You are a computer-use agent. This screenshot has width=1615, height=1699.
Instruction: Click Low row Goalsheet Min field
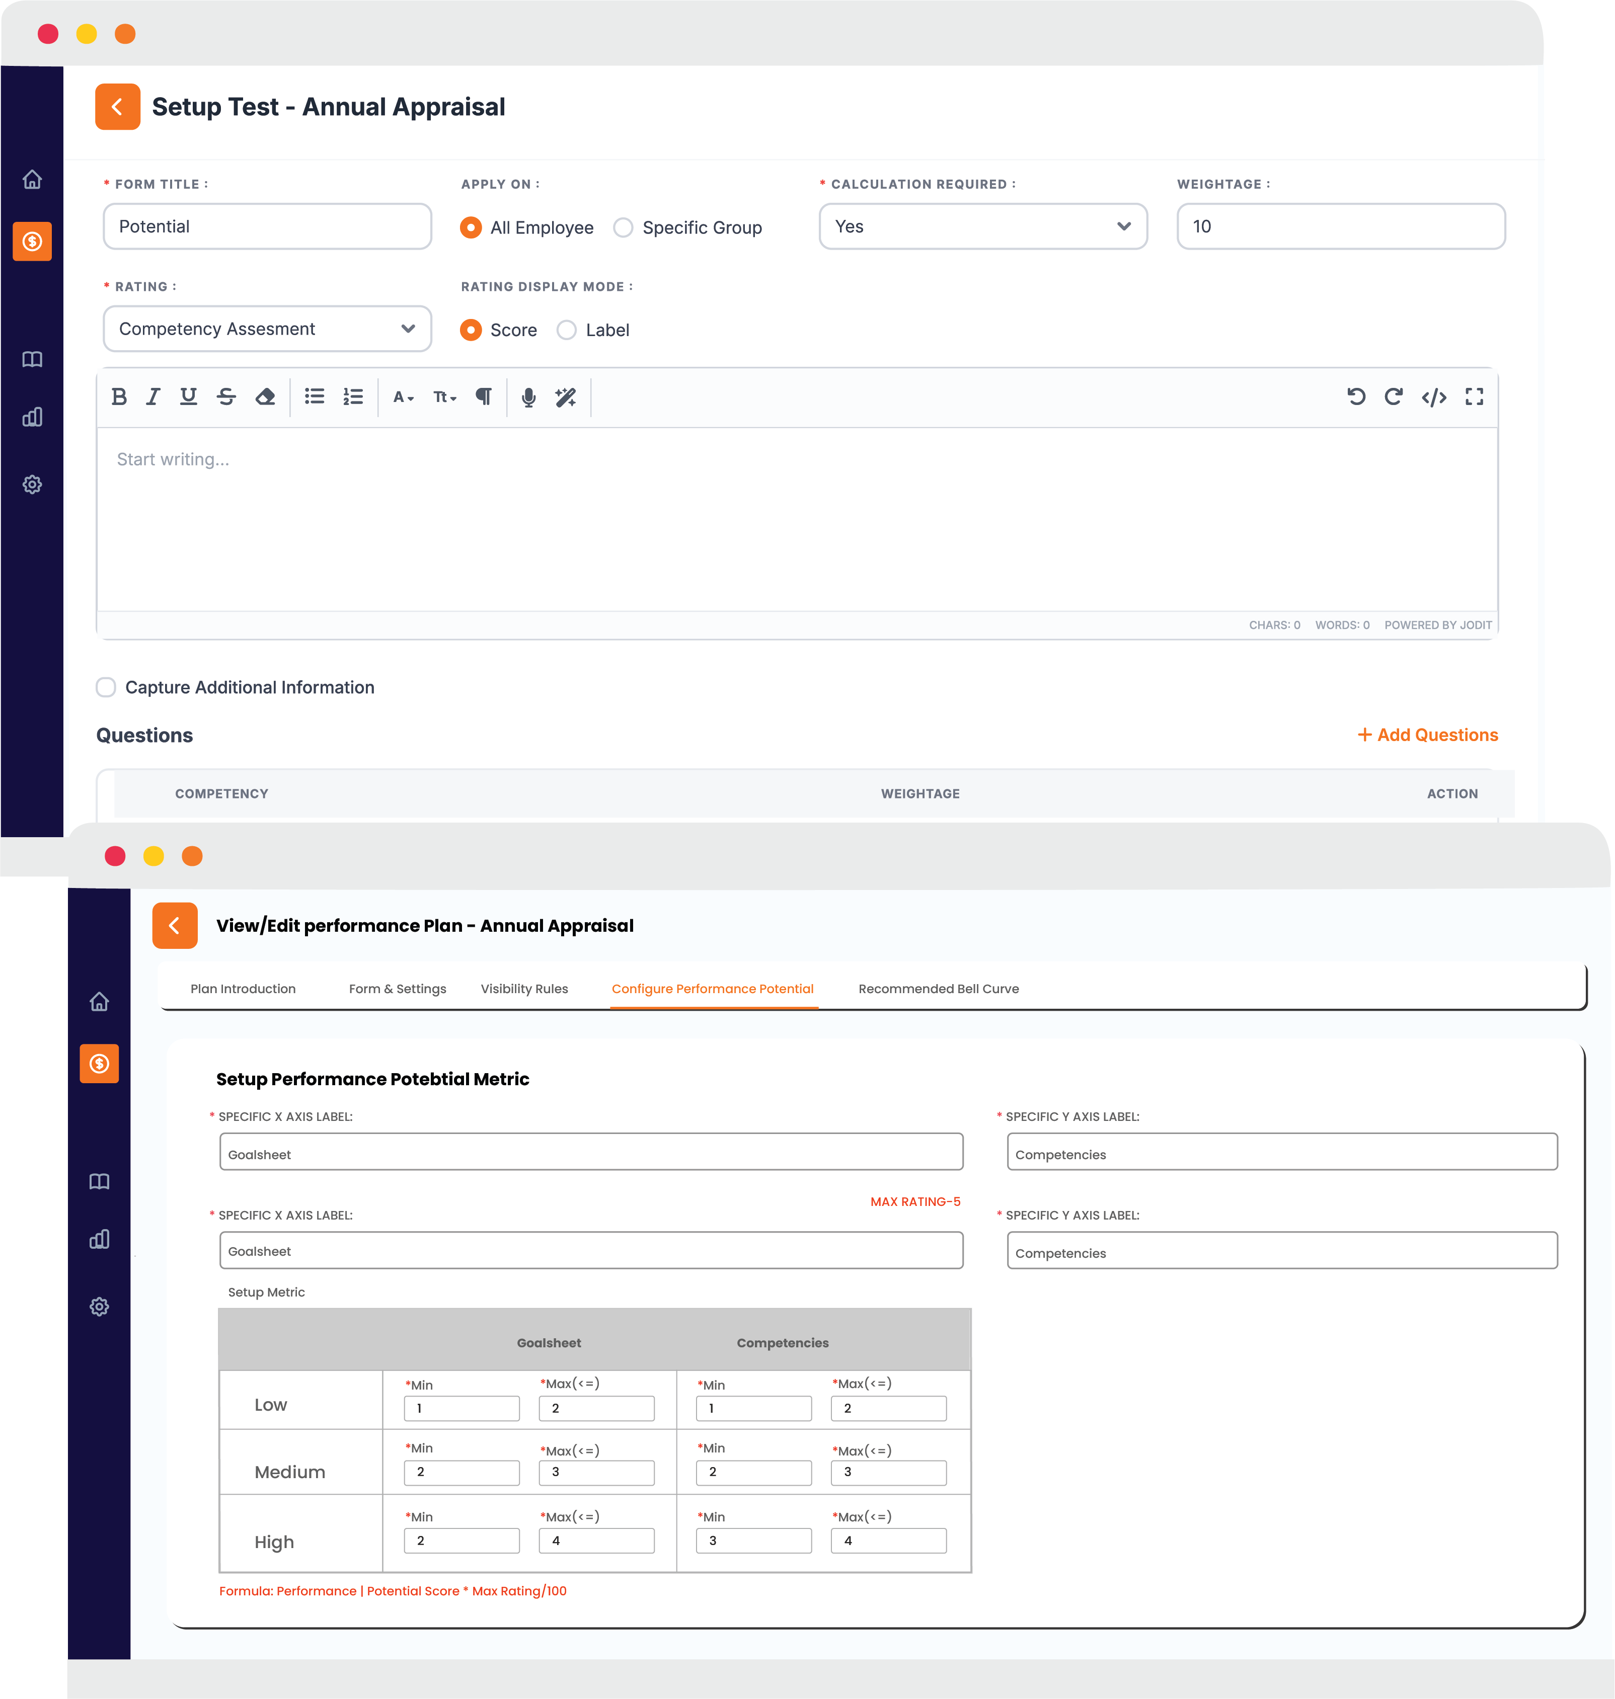(x=462, y=1408)
